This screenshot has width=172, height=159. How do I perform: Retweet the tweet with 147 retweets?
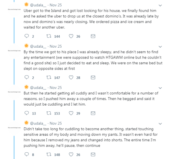click(x=49, y=77)
